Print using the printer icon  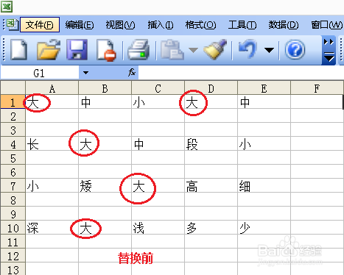coord(138,50)
